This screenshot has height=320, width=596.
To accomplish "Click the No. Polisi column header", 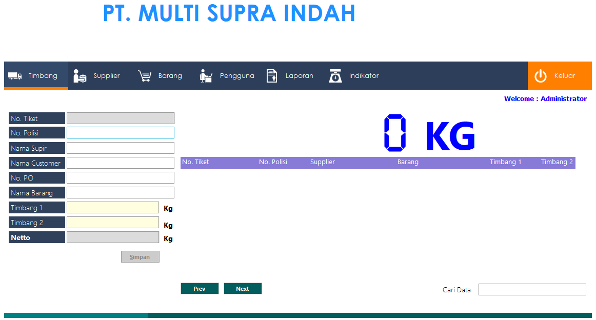I will tap(273, 162).
